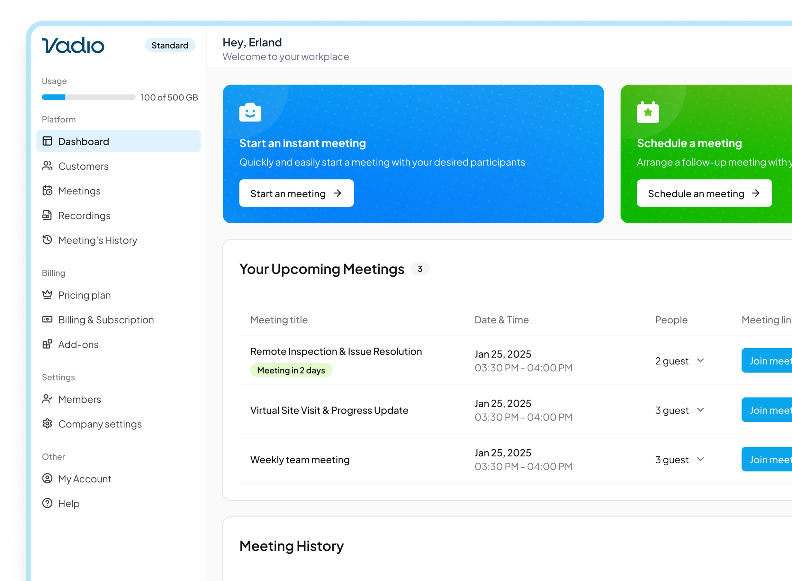Image resolution: width=792 pixels, height=581 pixels.
Task: Click the Company settings gear icon
Action: (x=47, y=424)
